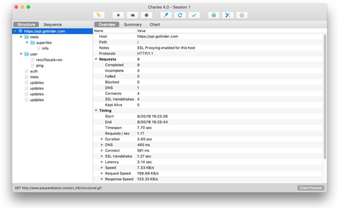This screenshot has height=208, width=338.
Task: Click the Repeat request arrow icon
Action: [180, 15]
